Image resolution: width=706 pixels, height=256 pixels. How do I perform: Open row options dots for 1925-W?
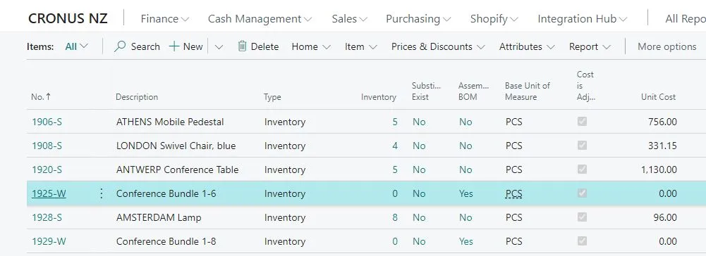(x=102, y=193)
